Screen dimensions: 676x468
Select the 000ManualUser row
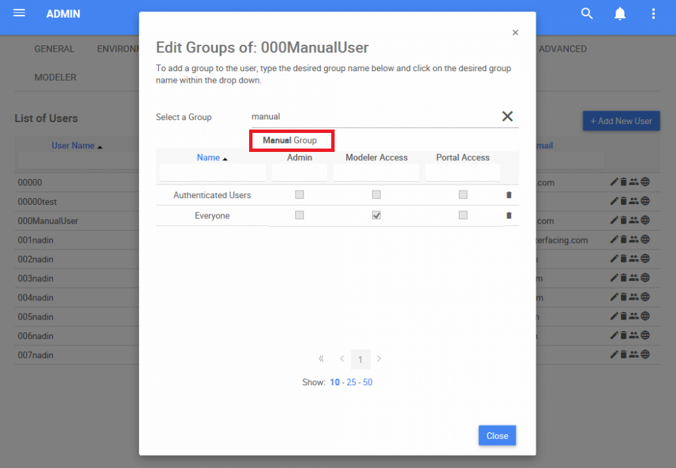[x=48, y=220]
